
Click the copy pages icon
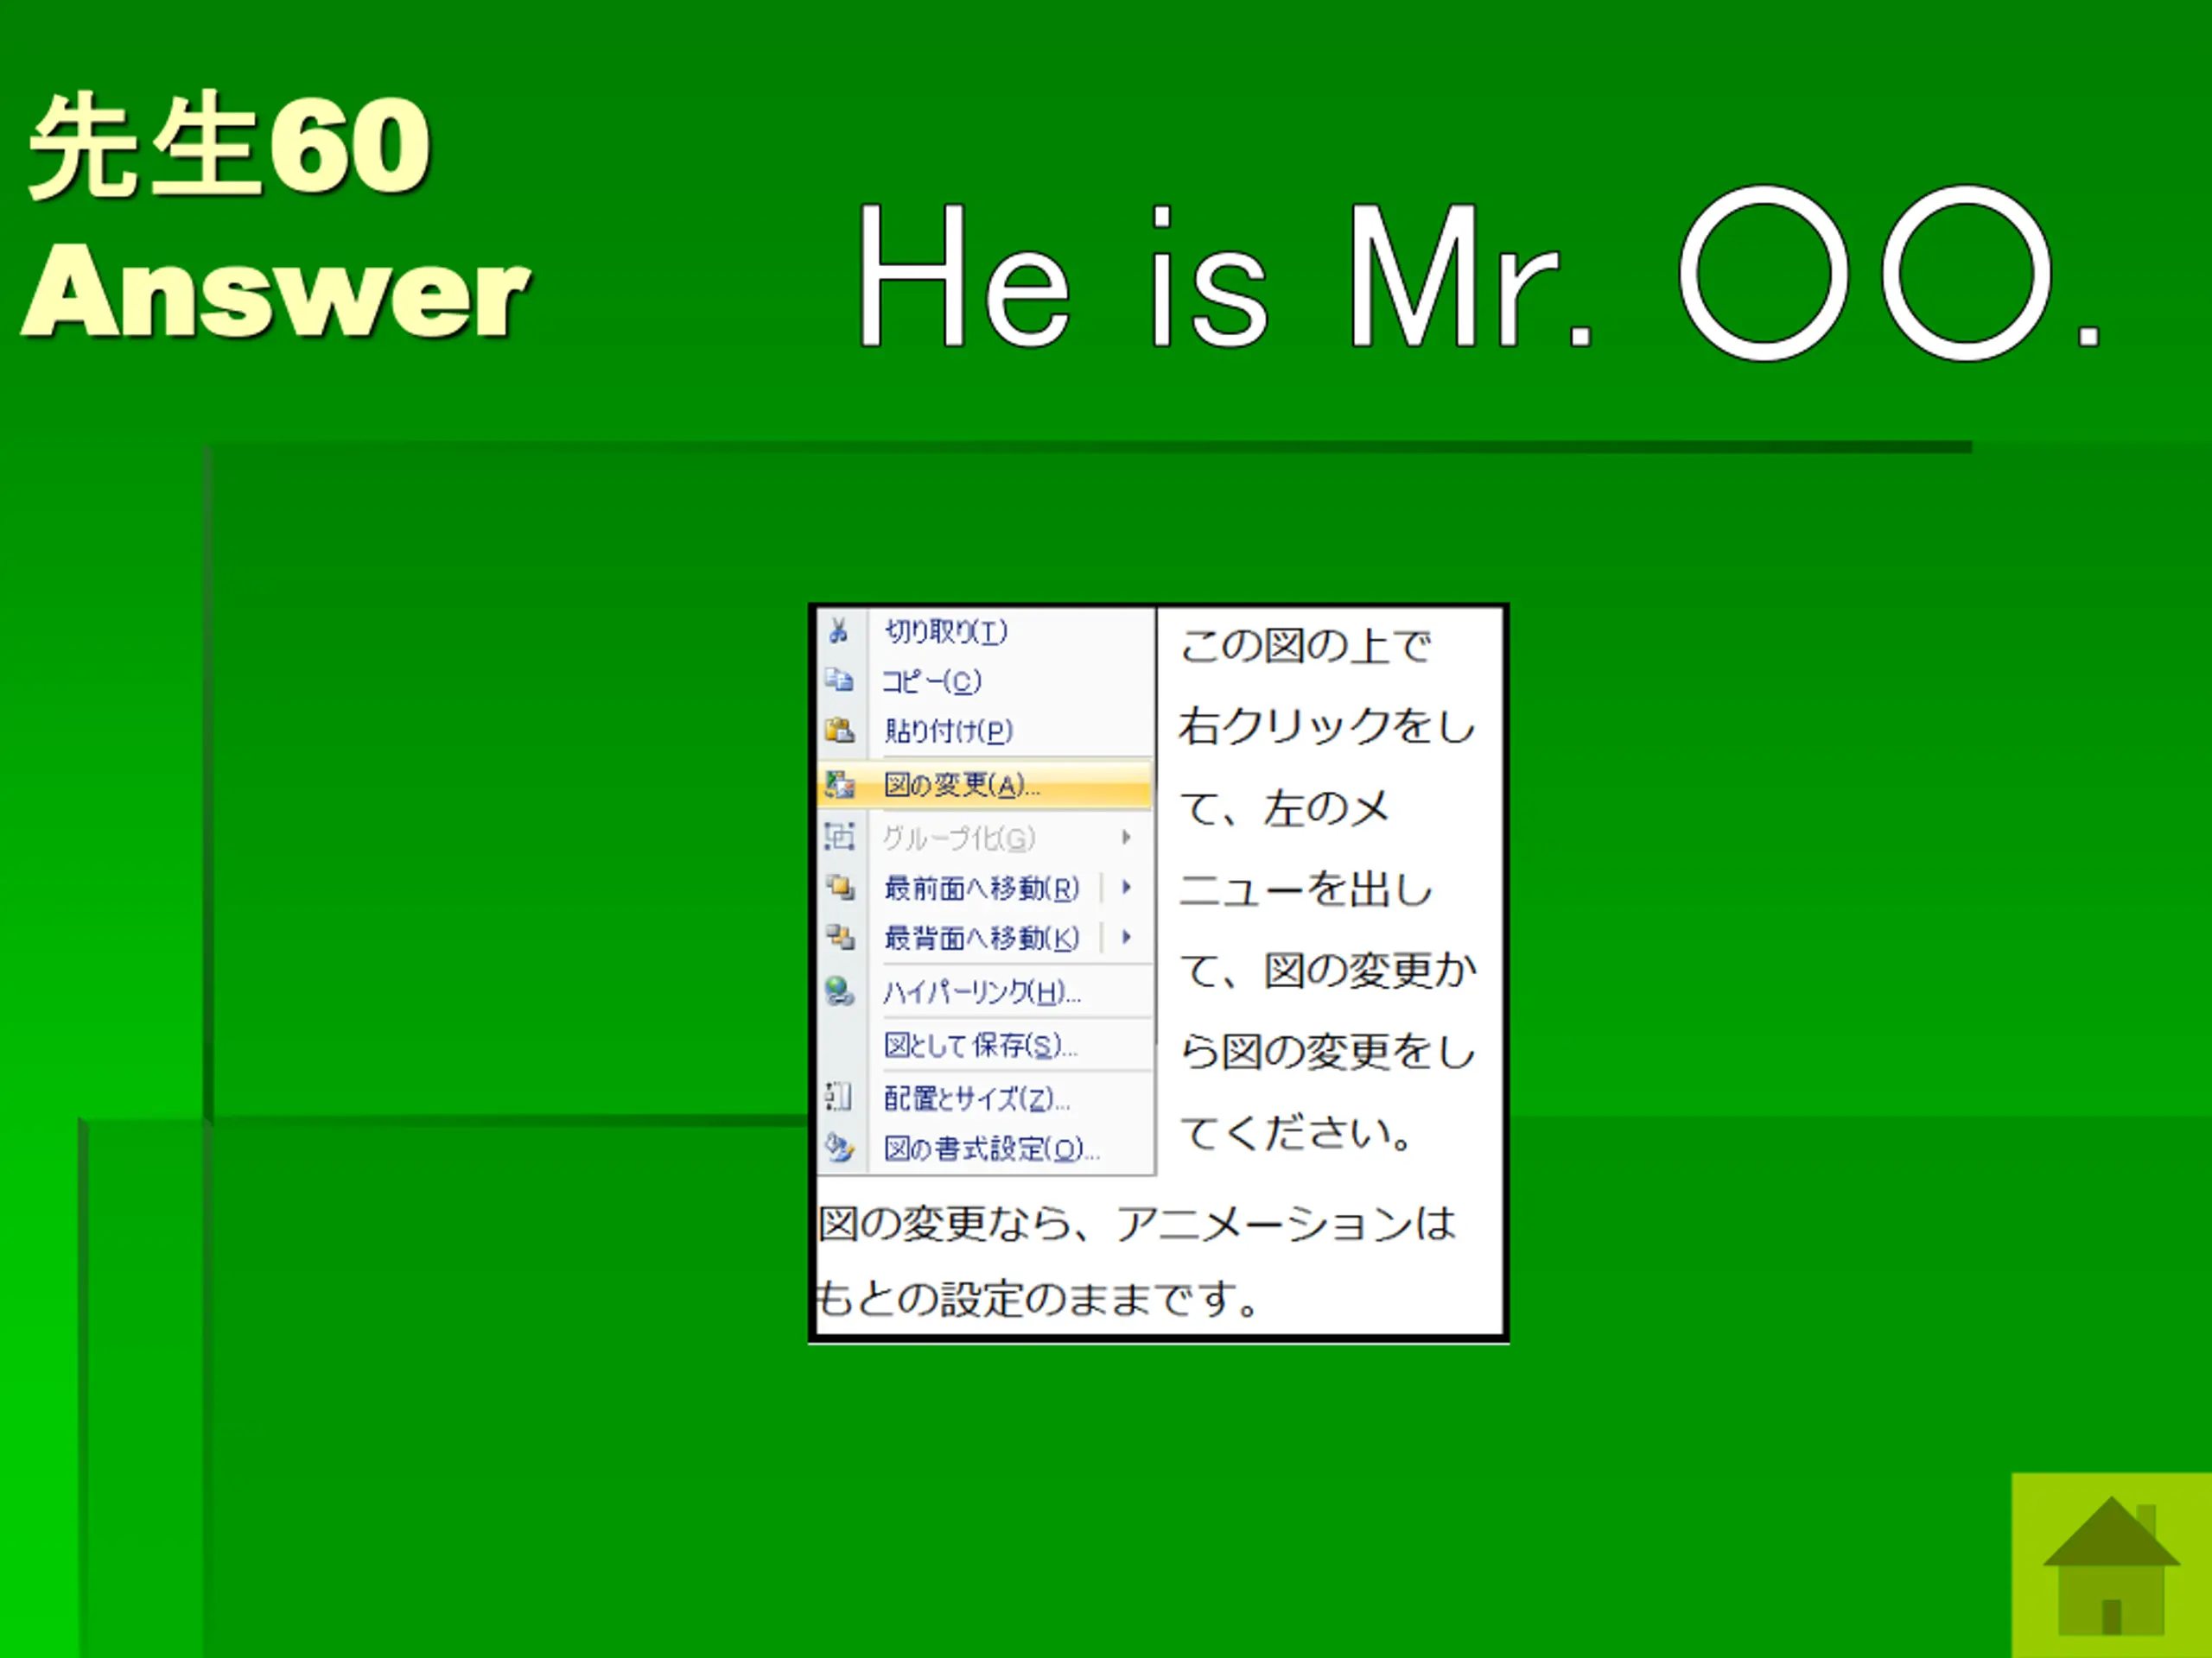(839, 680)
